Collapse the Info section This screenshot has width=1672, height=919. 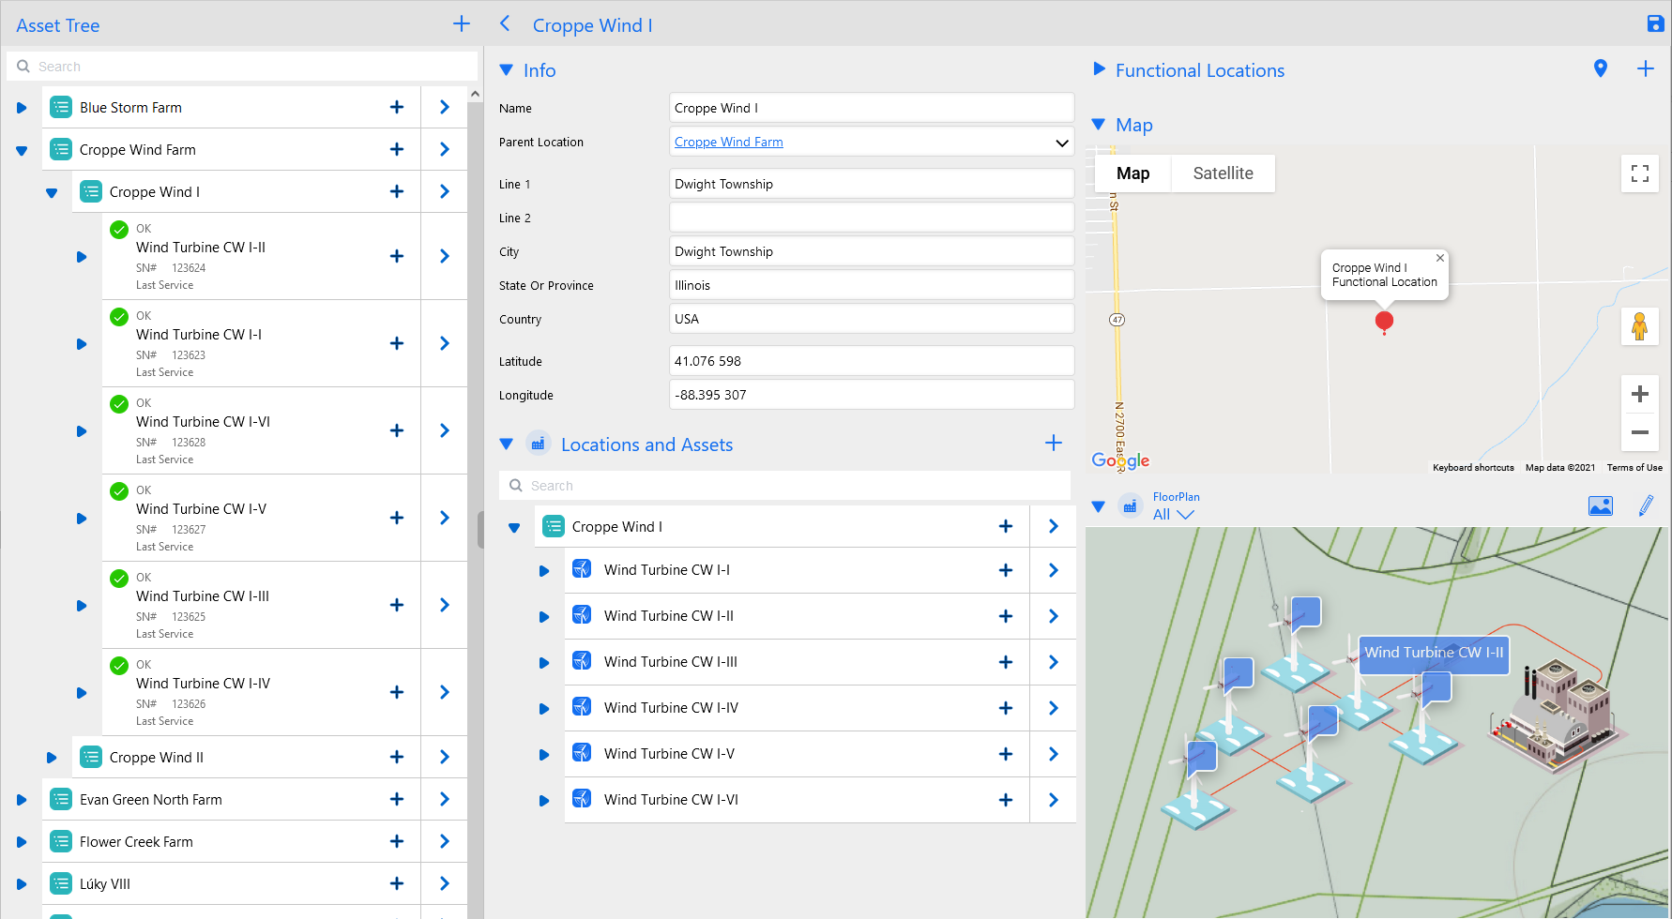point(507,70)
